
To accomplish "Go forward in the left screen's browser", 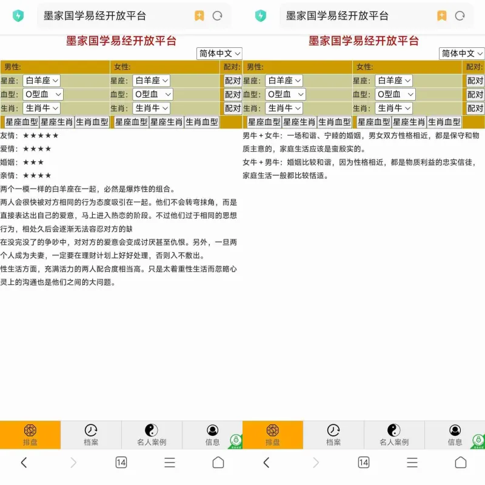I will [x=73, y=463].
